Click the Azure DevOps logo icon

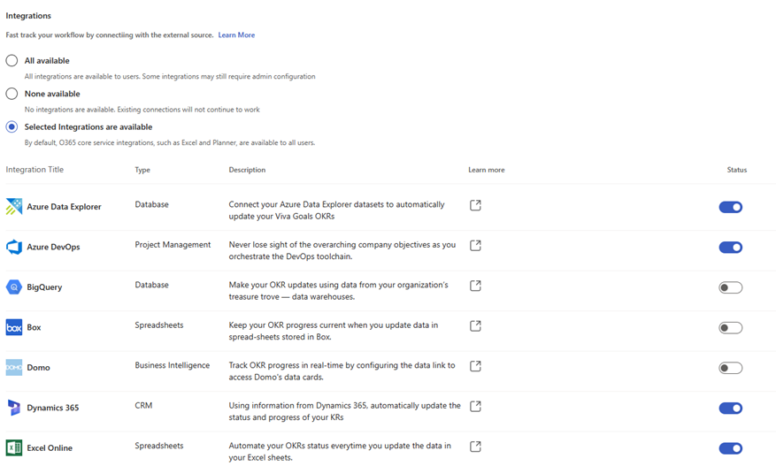[14, 247]
